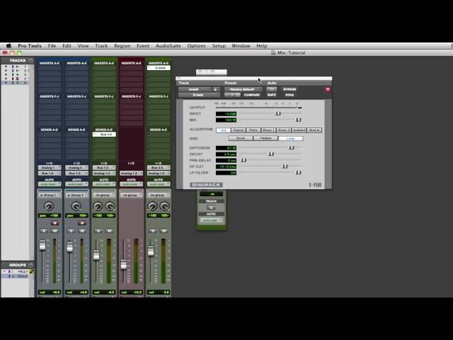Open the D-Verb plug-in selector in the plug-in header

(x=199, y=95)
